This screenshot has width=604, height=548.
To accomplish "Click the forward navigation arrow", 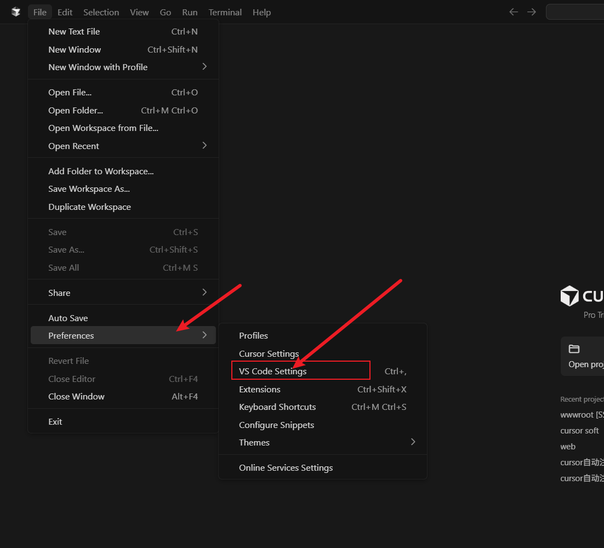I will pyautogui.click(x=532, y=12).
